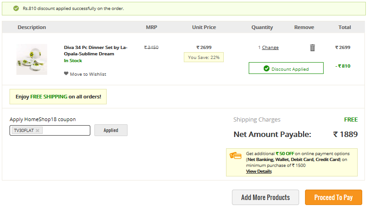This screenshot has height=210, width=374.
Task: Move the dinner set to Wishlist
Action: point(88,74)
